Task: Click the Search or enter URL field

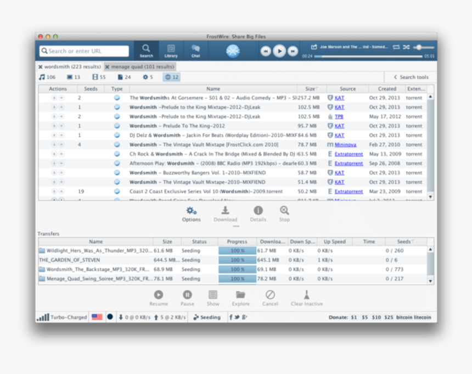Action: (84, 51)
